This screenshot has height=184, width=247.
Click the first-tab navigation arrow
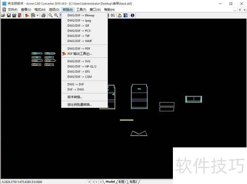point(89,182)
